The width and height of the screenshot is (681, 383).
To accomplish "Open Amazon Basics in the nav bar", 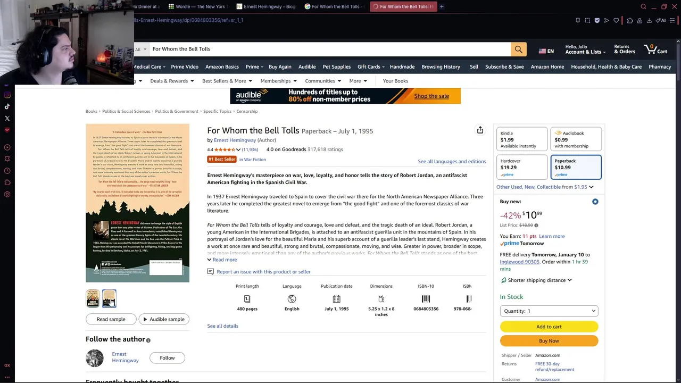I will coord(222,66).
